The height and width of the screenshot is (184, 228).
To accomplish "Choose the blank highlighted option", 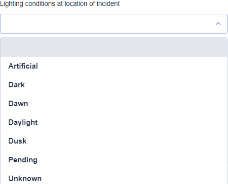I will coord(114,47).
